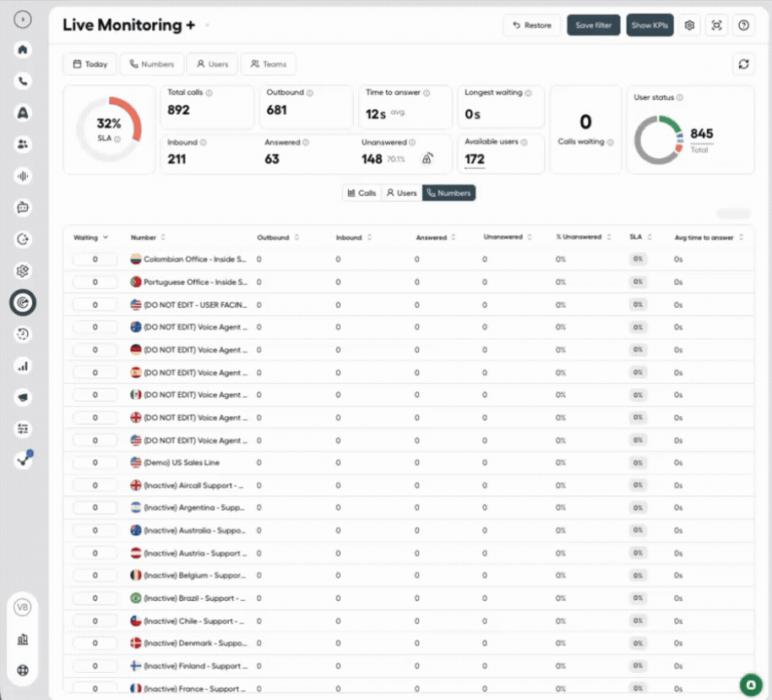Open the chatbot sidebar icon
This screenshot has width=772, height=700.
23,207
